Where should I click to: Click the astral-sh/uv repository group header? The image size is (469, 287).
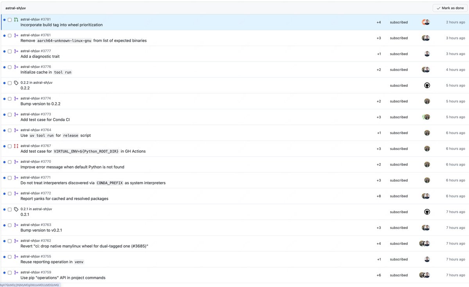16,8
